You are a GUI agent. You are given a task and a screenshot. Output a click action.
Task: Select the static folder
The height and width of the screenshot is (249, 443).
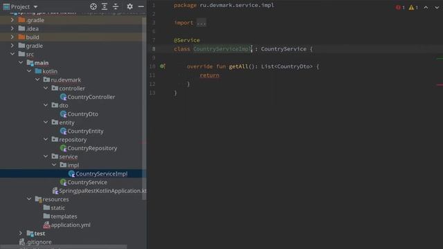pos(57,207)
